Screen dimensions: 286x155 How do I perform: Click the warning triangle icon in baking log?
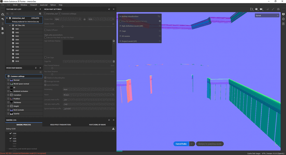[113, 129]
